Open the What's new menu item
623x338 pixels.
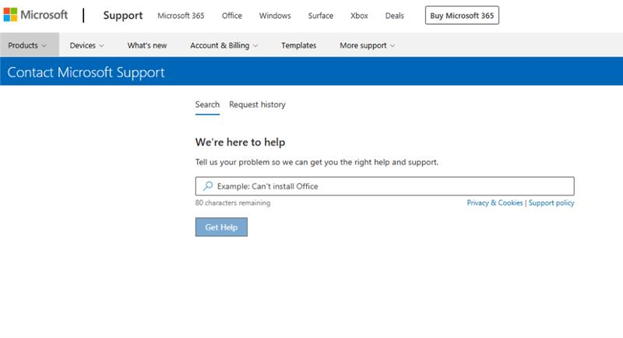[147, 45]
